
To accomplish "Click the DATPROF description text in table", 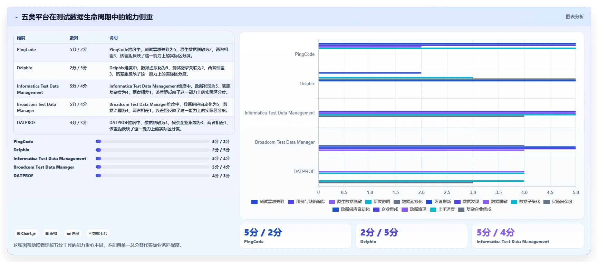I will coord(169,126).
